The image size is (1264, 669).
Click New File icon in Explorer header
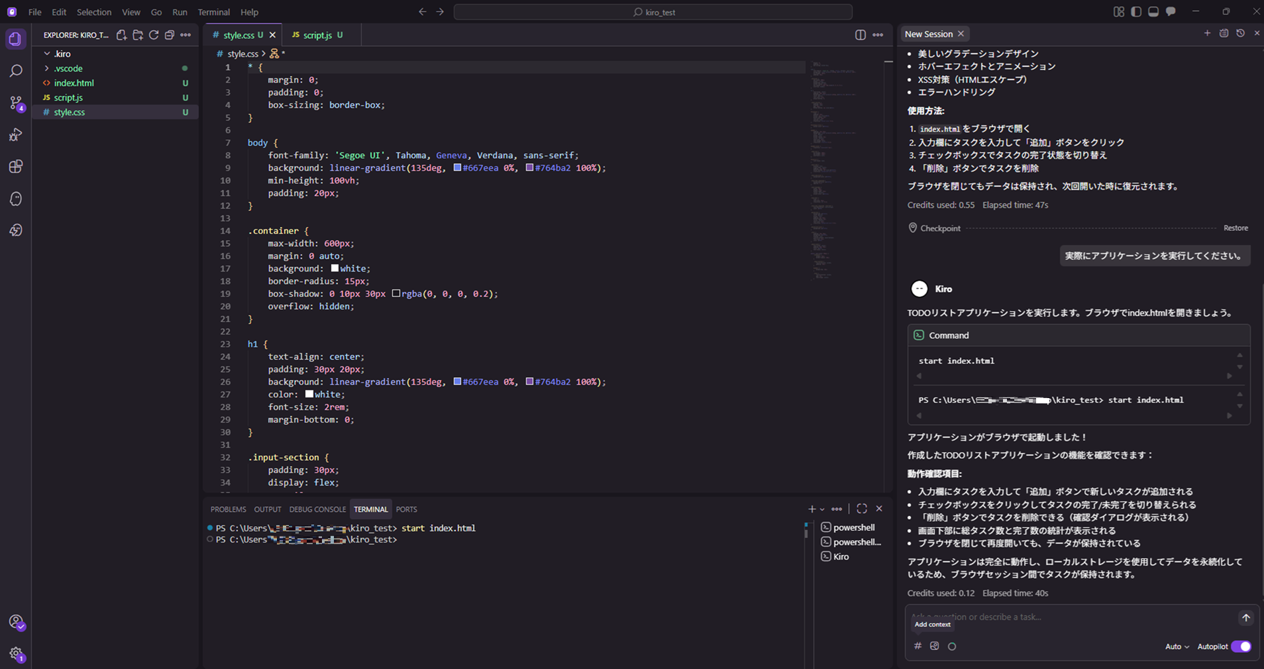[122, 35]
